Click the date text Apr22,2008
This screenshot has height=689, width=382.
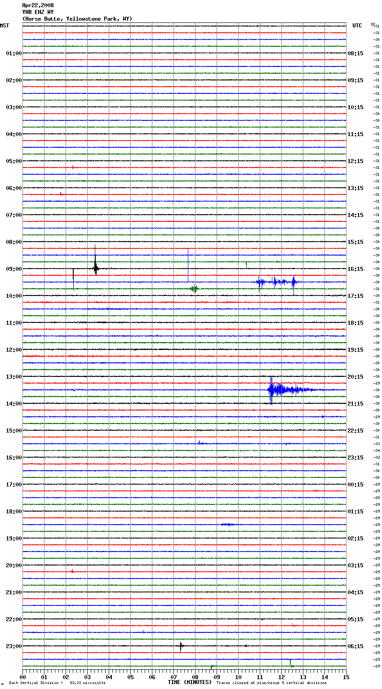pos(38,5)
